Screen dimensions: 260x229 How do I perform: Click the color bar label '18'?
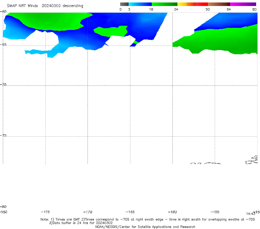[151, 9]
